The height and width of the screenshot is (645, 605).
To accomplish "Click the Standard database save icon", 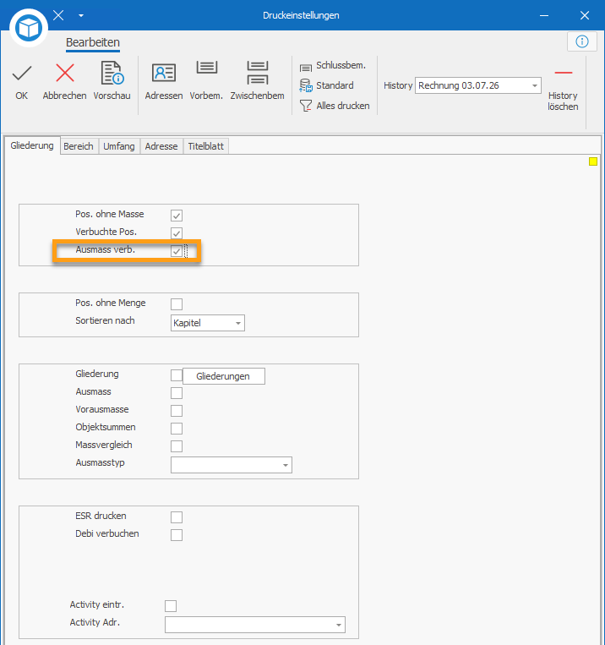I will (x=306, y=85).
